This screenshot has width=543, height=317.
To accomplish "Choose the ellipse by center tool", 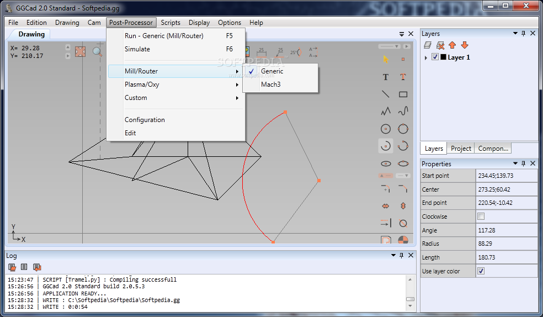I will [x=385, y=163].
